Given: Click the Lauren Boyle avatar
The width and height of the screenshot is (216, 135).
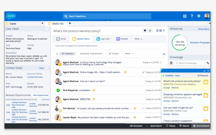Looking at the screenshot, I should click(x=58, y=117).
